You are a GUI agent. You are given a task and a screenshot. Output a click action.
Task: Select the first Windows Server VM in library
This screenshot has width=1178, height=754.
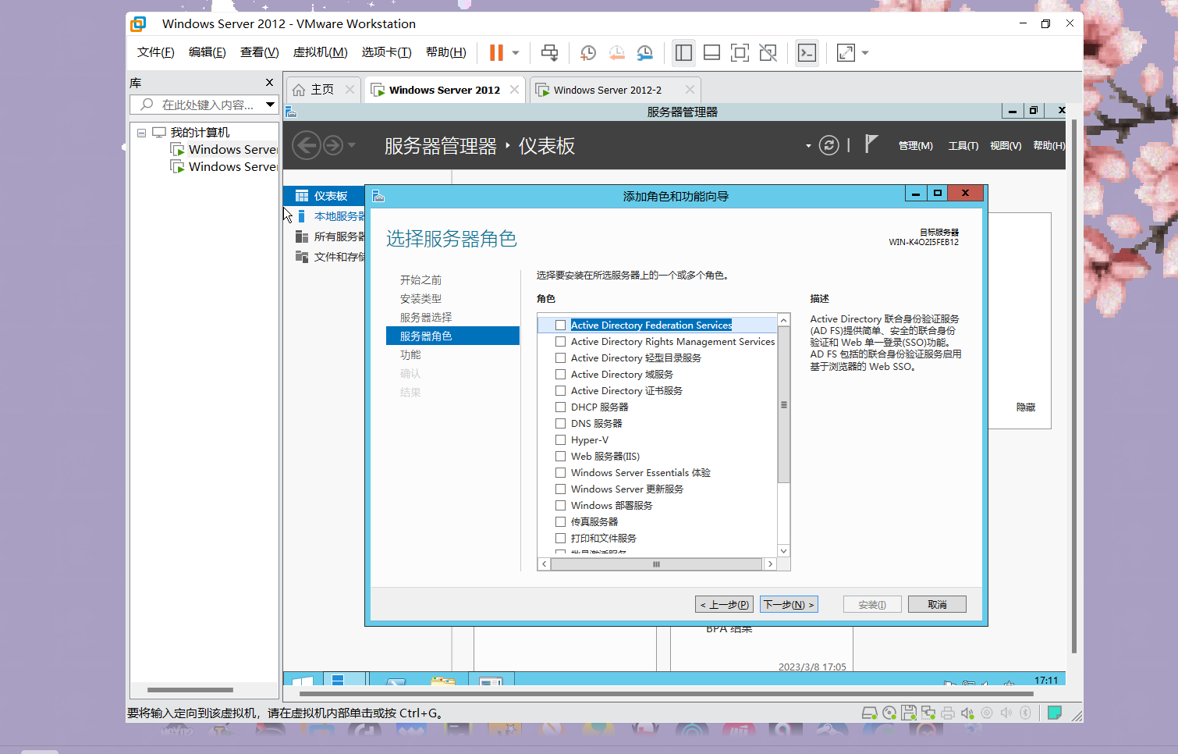[225, 149]
